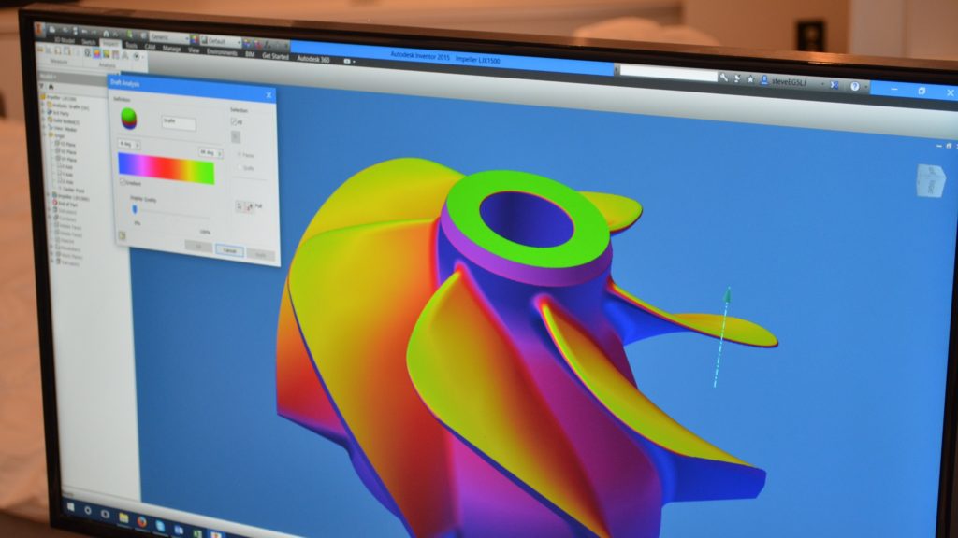Click the search wrench icon beside search box
The width and height of the screenshot is (958, 538).
point(724,78)
